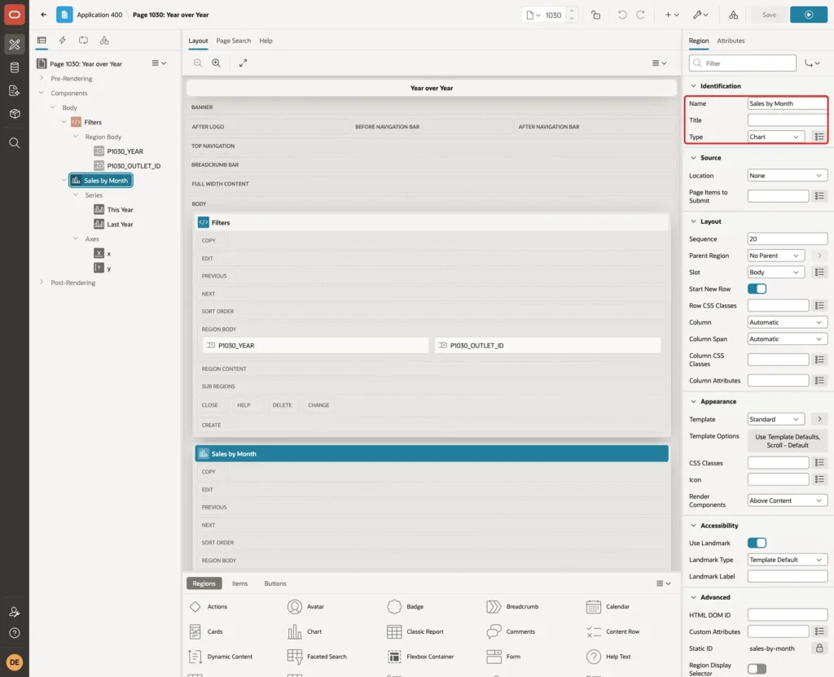Select the Chart region in gallery
Screen dimensions: 834x677
(305, 631)
